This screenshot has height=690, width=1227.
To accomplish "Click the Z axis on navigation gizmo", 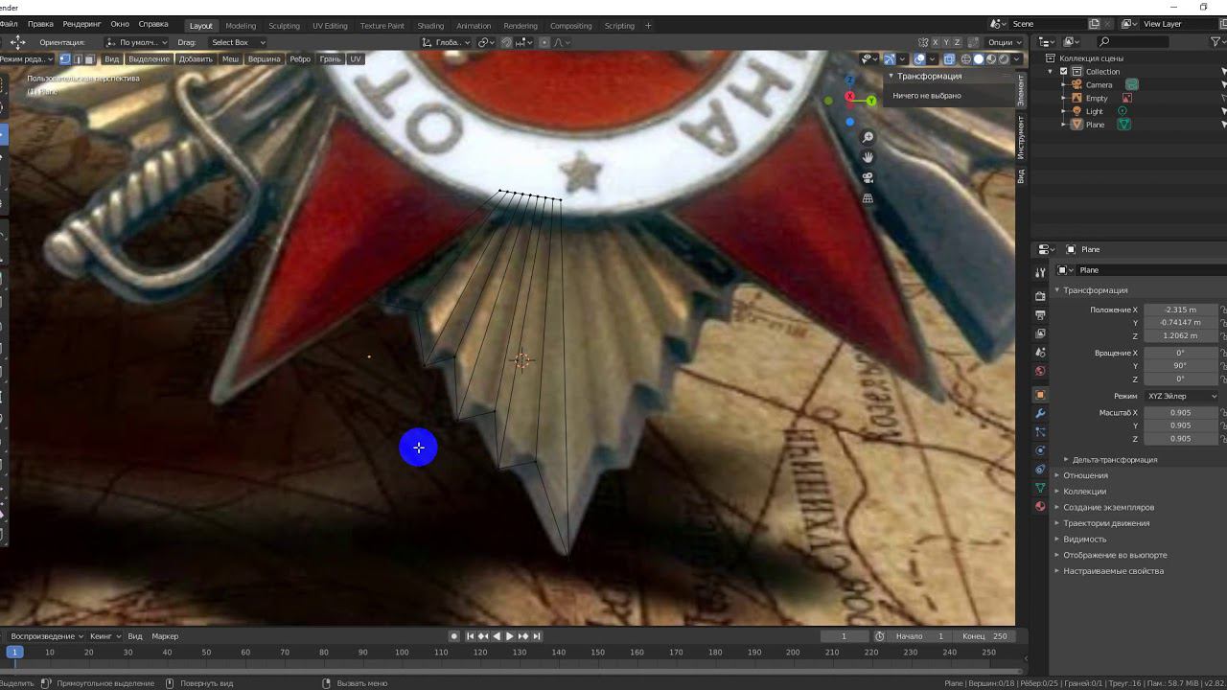I will 849,80.
